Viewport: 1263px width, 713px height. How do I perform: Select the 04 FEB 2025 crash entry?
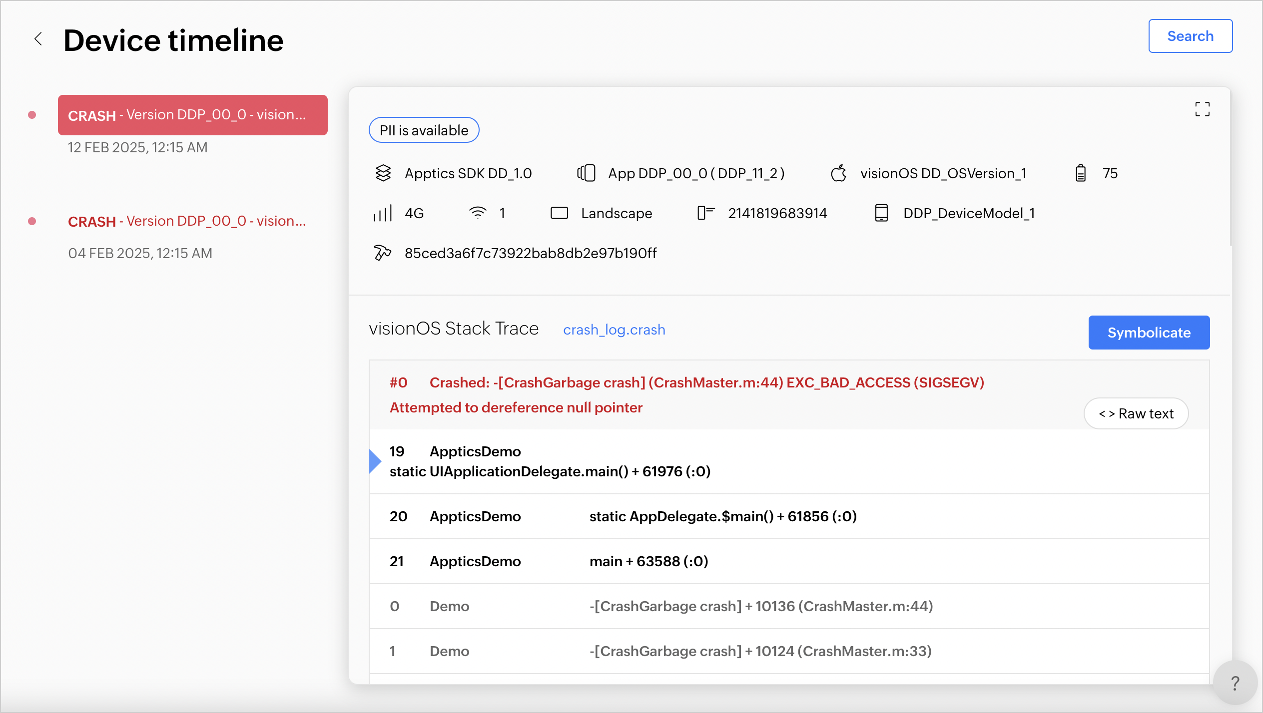[187, 221]
